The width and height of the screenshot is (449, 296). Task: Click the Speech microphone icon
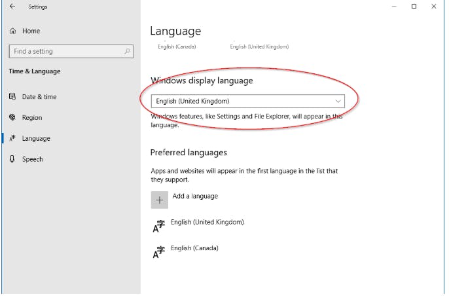[x=12, y=159]
